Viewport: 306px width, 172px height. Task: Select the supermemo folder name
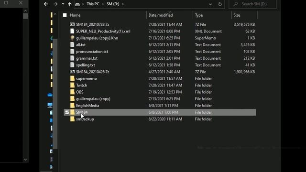(x=87, y=78)
